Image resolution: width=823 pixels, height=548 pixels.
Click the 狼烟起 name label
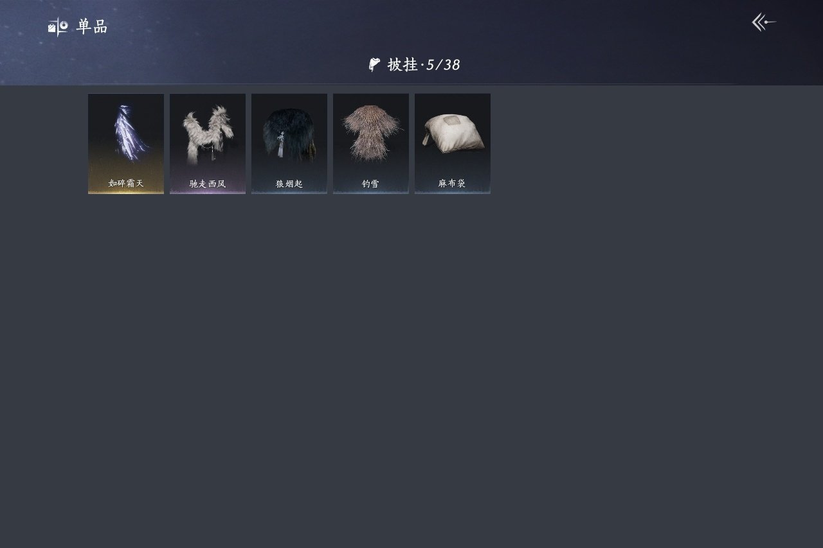click(289, 184)
